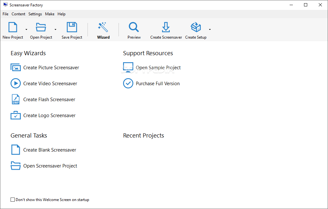Click the Create Video Screensaver link
328x209 pixels.
tap(50, 84)
